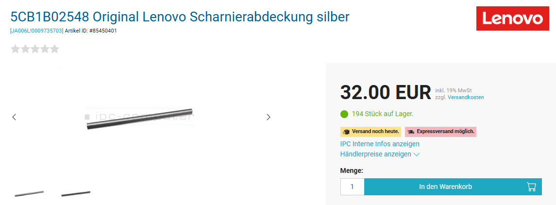Click the Versand noch heute badge
The width and height of the screenshot is (556, 205).
[371, 132]
